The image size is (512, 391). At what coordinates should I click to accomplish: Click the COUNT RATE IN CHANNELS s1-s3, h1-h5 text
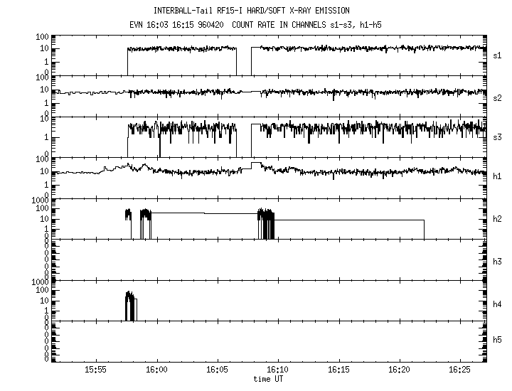(306, 25)
